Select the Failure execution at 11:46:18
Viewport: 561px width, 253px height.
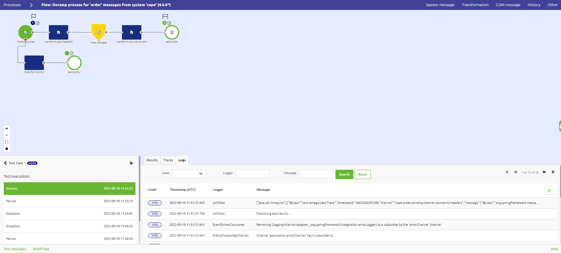70,239
